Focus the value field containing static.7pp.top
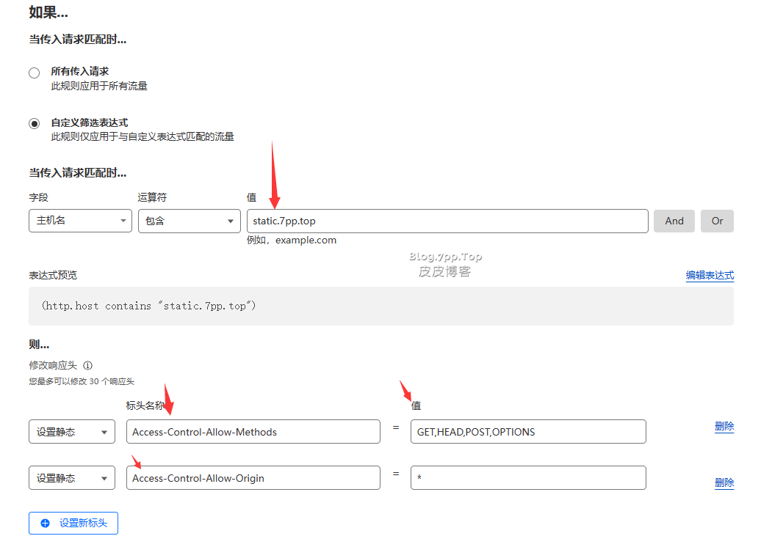This screenshot has width=772, height=536. [x=447, y=221]
